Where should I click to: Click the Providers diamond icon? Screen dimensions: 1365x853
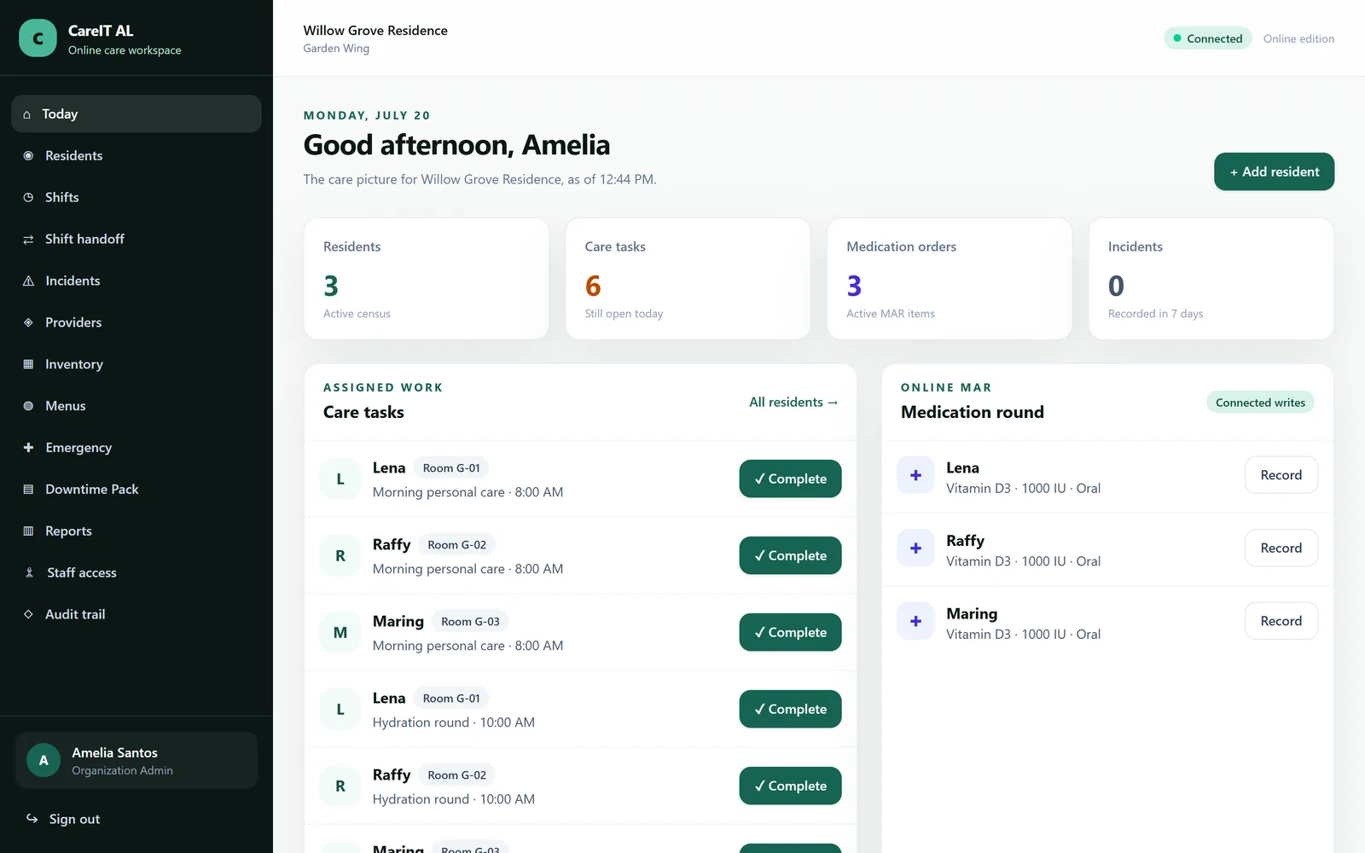coord(28,323)
